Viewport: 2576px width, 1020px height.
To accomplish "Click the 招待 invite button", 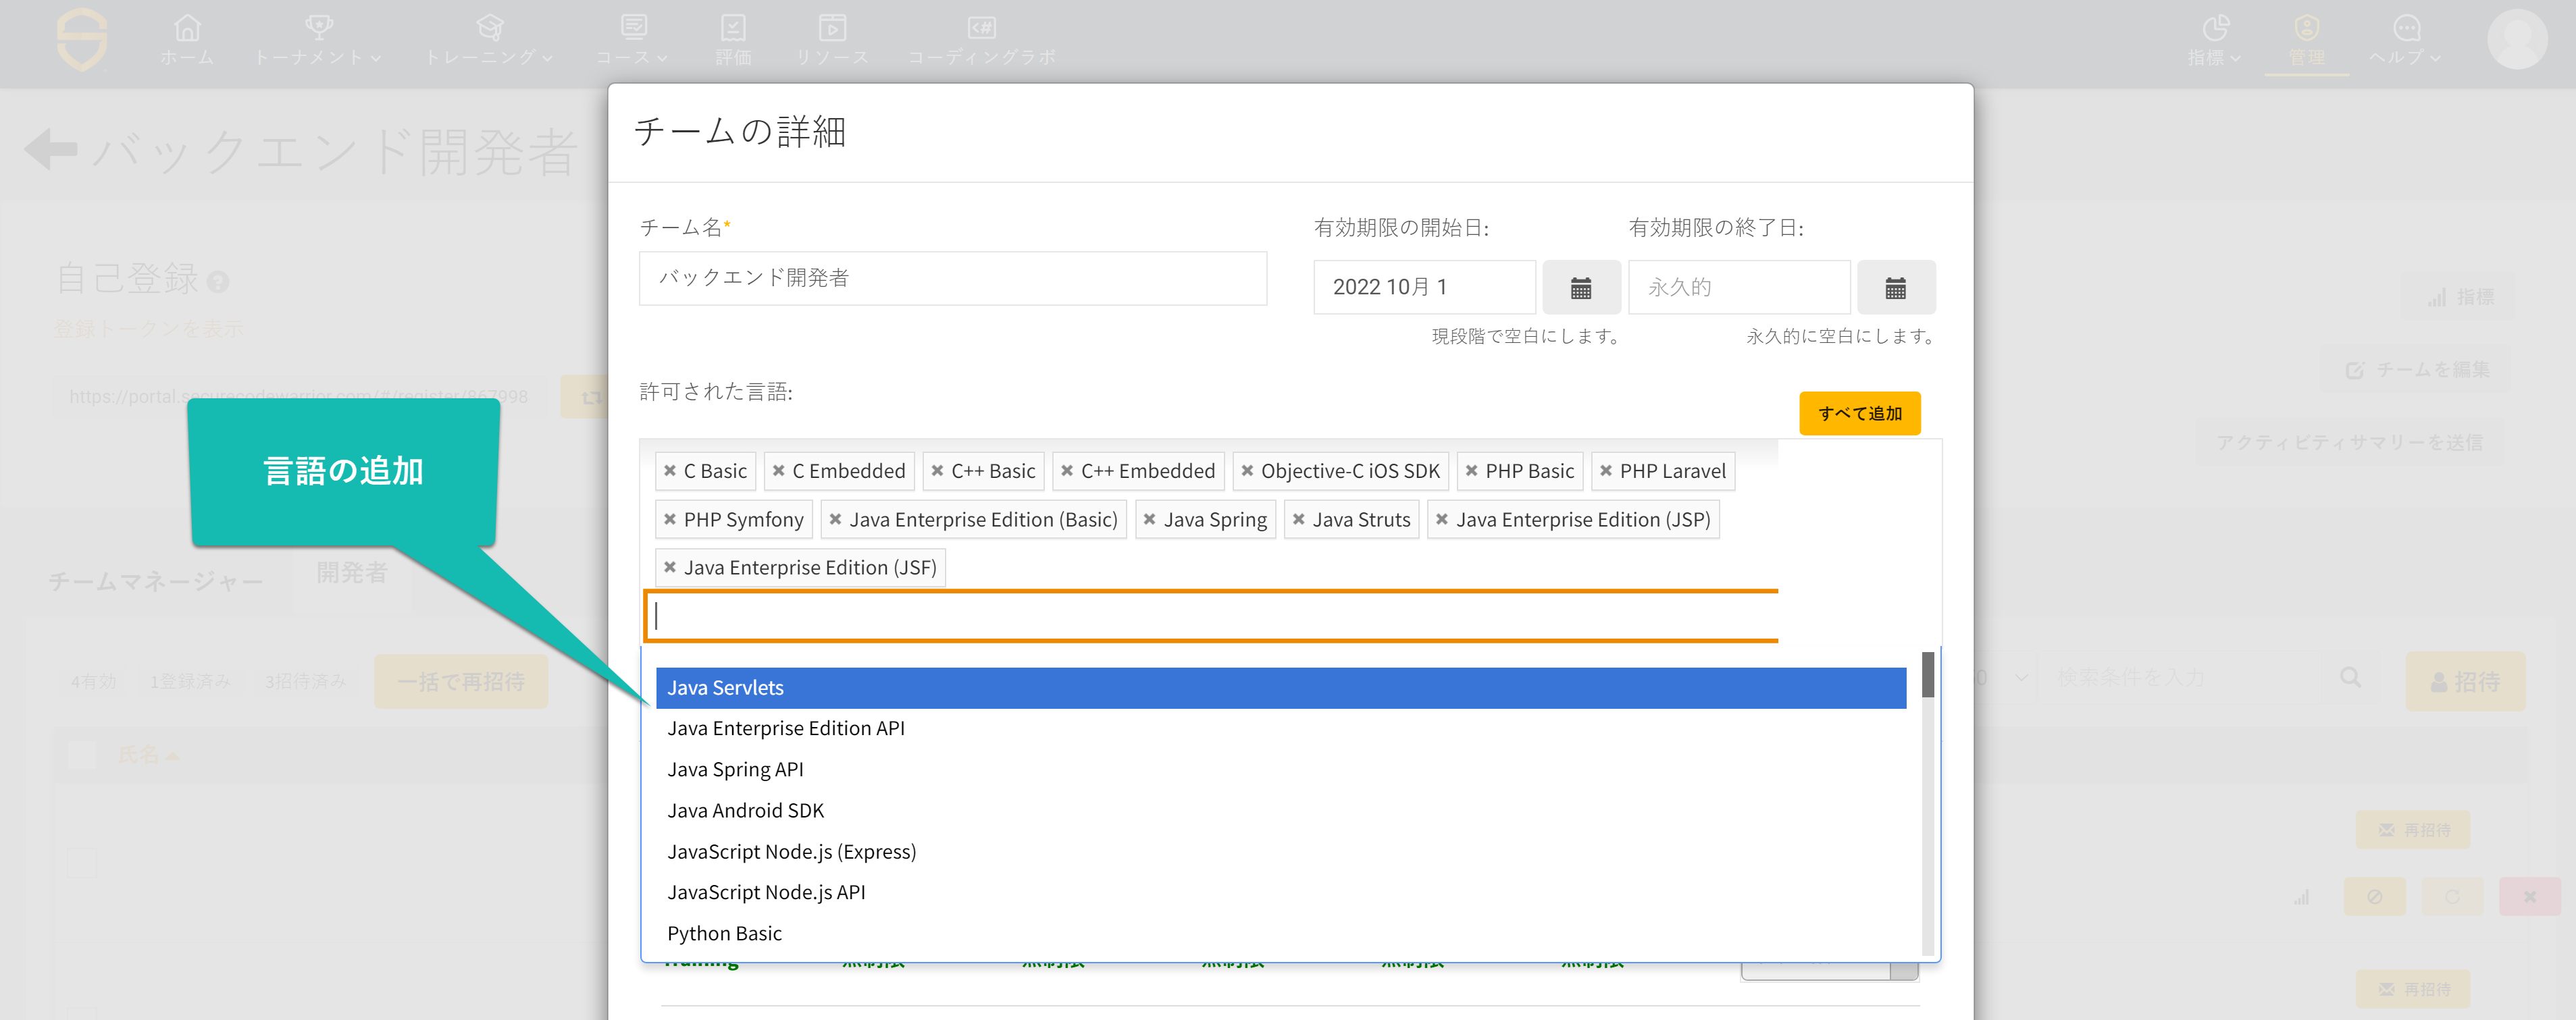I will coord(2465,681).
